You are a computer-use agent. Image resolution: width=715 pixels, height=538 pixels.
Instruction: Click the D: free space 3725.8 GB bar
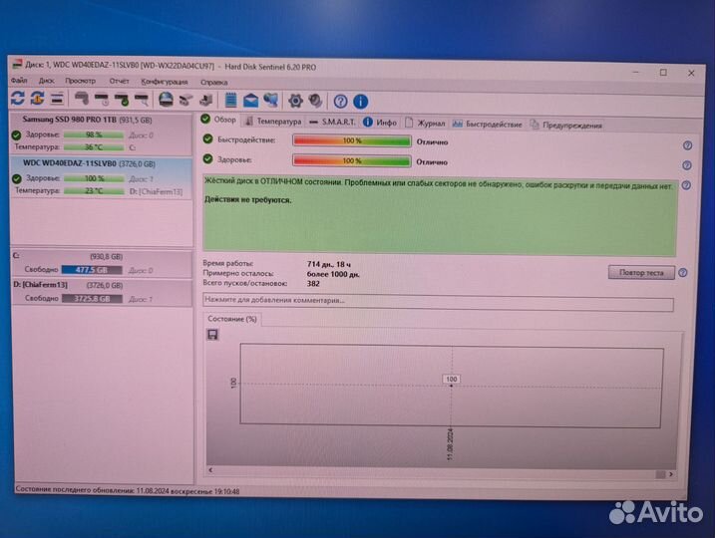pyautogui.click(x=92, y=298)
